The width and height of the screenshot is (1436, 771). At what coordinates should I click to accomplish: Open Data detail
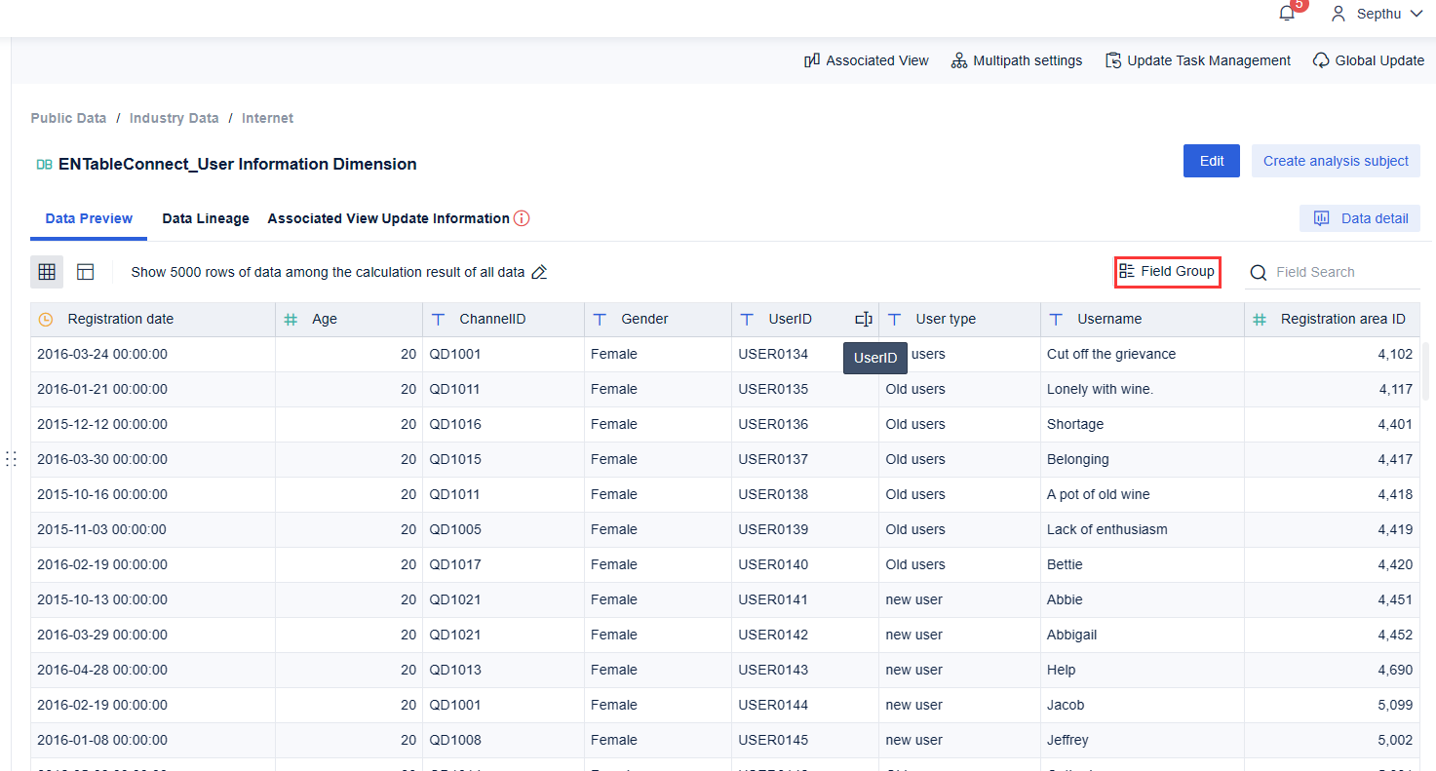(1360, 218)
